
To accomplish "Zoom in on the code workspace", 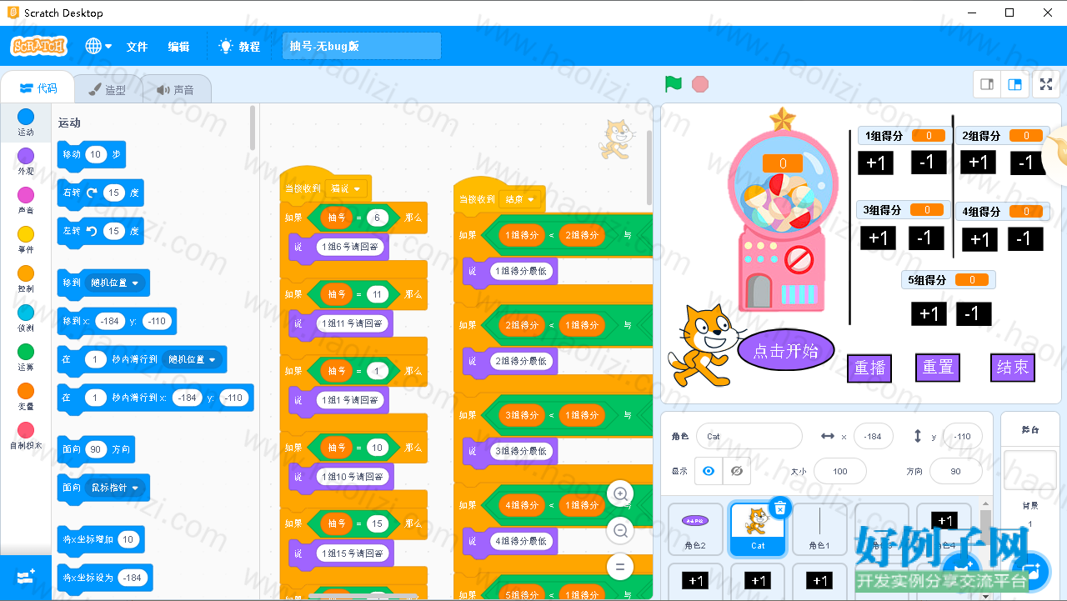I will tap(620, 493).
